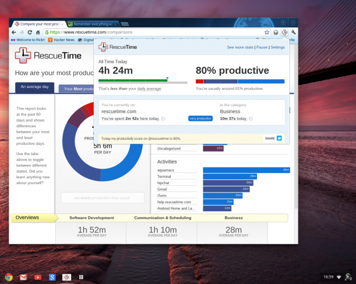
Task: Click Software Development overview heading
Action: pos(92,218)
